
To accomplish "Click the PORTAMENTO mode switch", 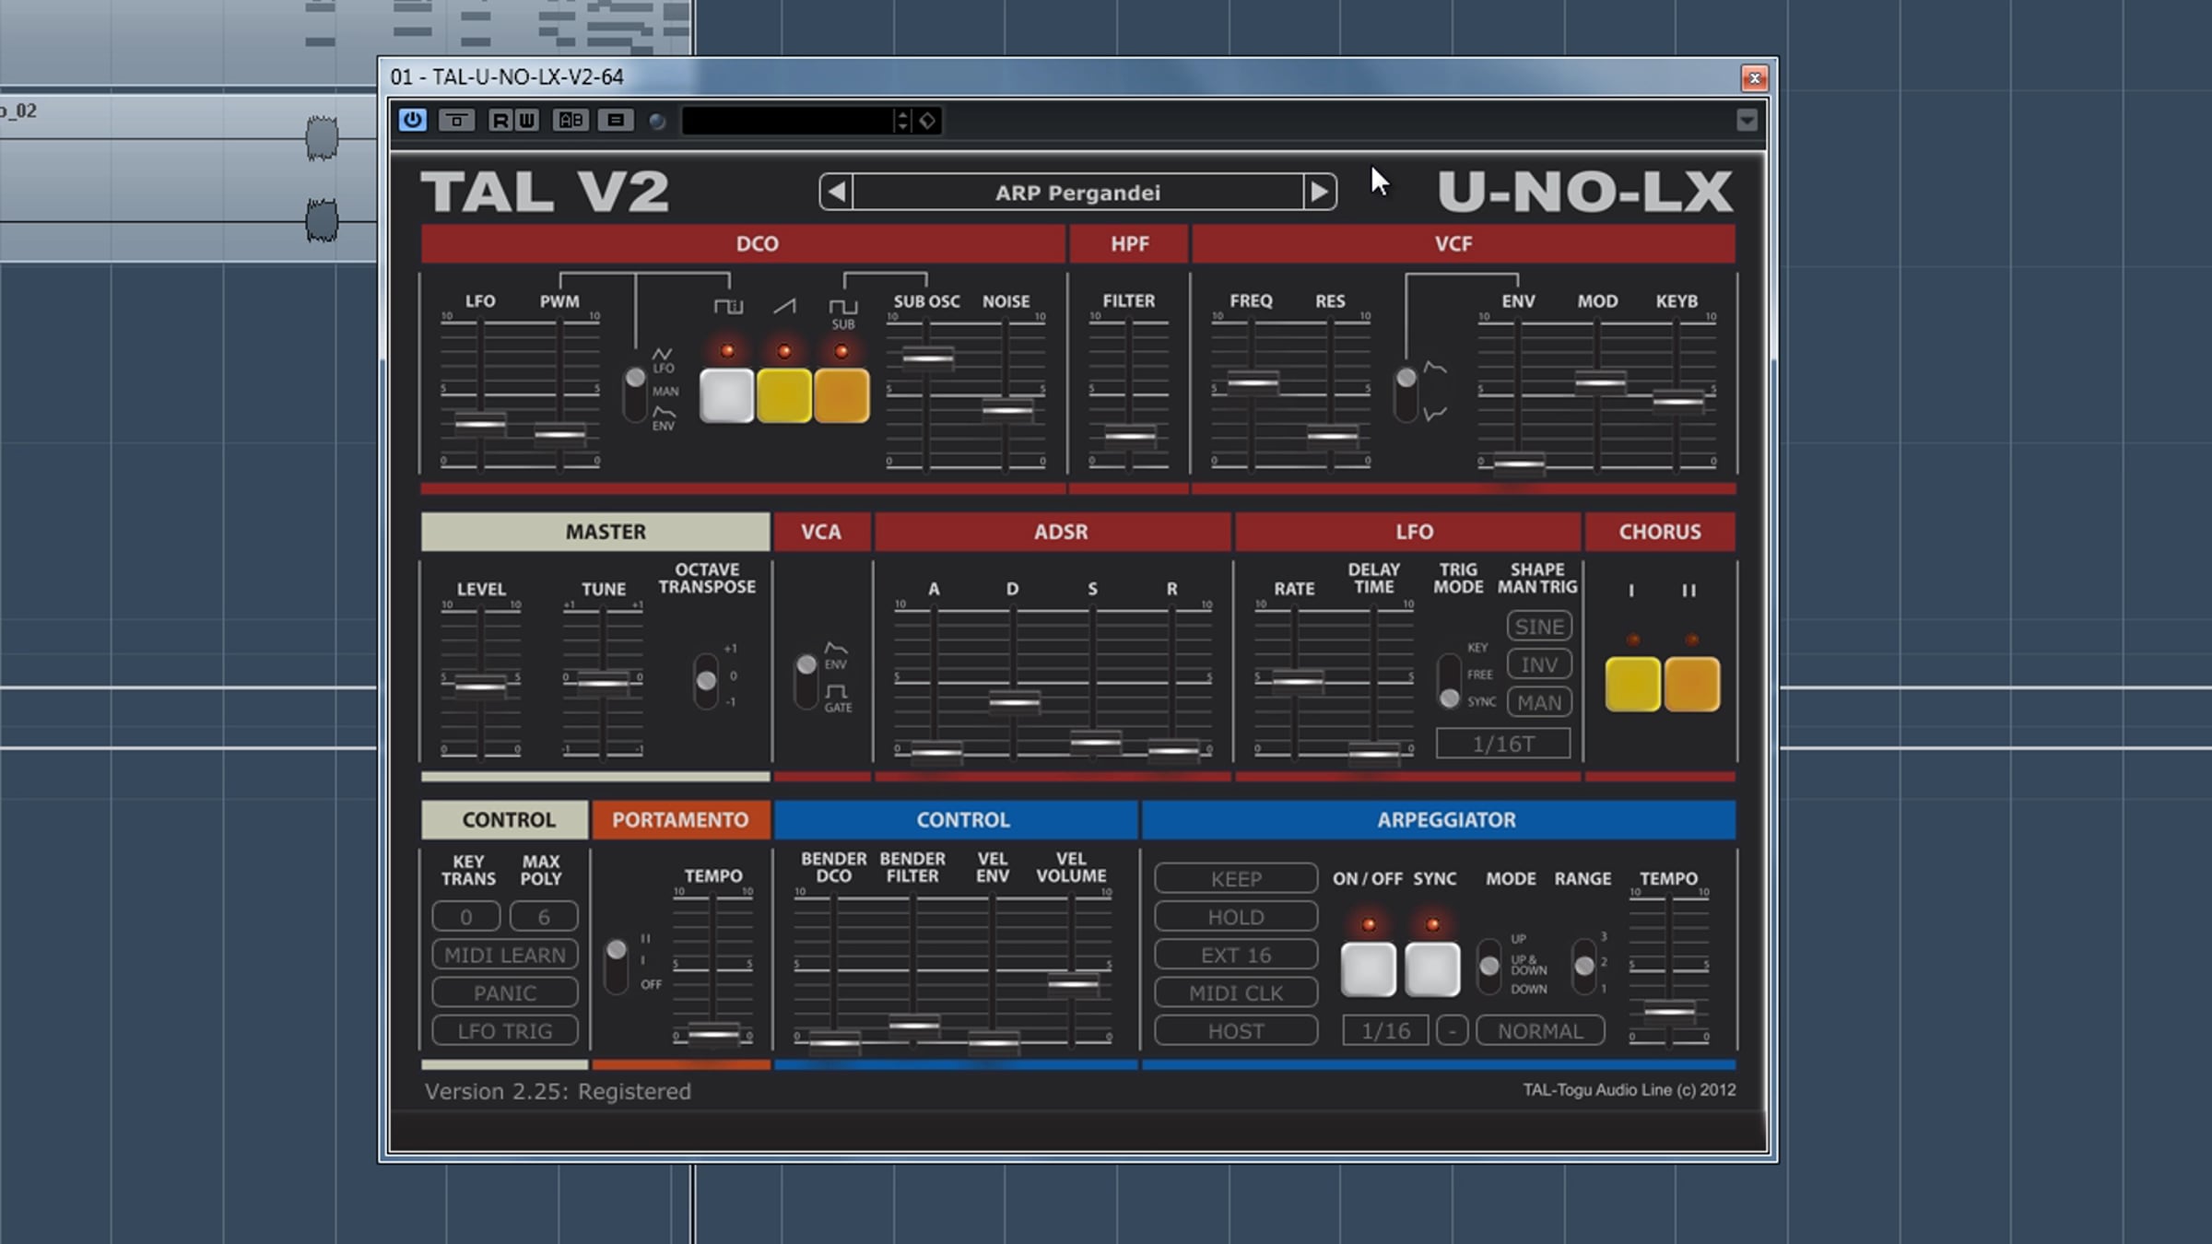I will (616, 965).
